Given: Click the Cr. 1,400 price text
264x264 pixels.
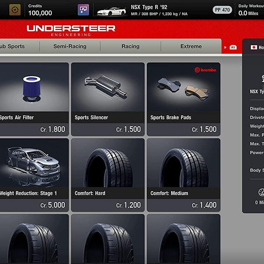Looking at the screenshot, I should [x=204, y=205].
